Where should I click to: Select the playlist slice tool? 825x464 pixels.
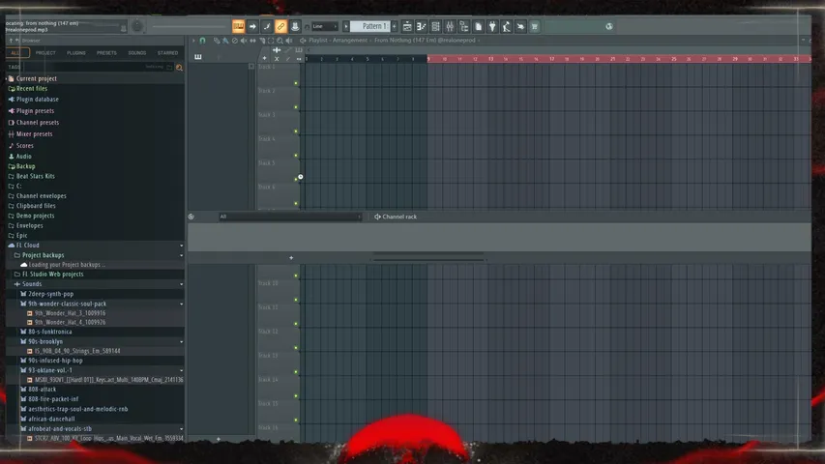coord(262,41)
